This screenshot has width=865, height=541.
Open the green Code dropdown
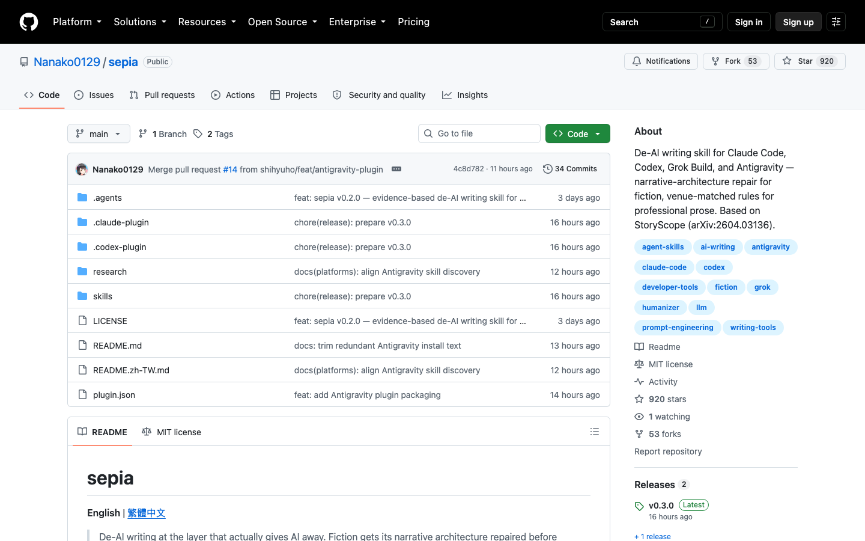(577, 133)
